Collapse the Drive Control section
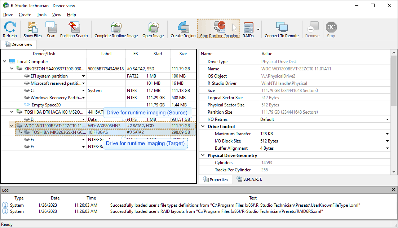 point(203,126)
